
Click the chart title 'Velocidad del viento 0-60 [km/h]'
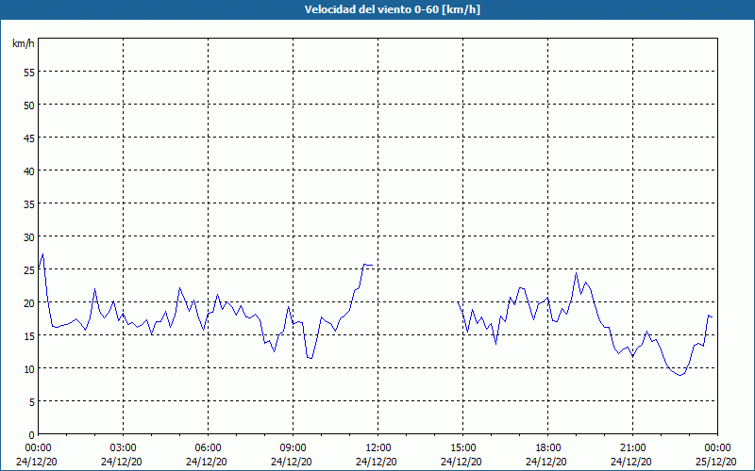pos(393,9)
